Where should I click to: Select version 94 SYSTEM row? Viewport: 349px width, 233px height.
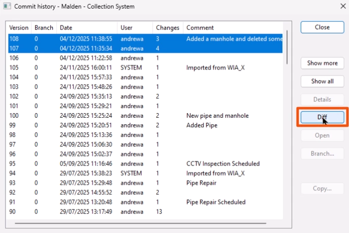pos(145,173)
